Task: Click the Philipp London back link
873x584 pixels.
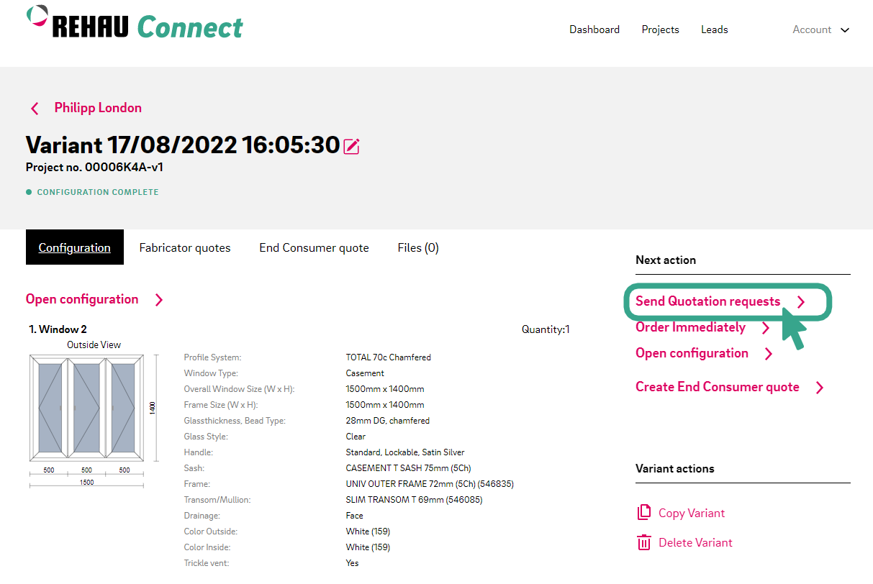Action: (98, 108)
